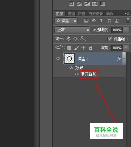Select the second adjustment preset icon
Viewport: 131px width, 147px height.
coord(79,4)
